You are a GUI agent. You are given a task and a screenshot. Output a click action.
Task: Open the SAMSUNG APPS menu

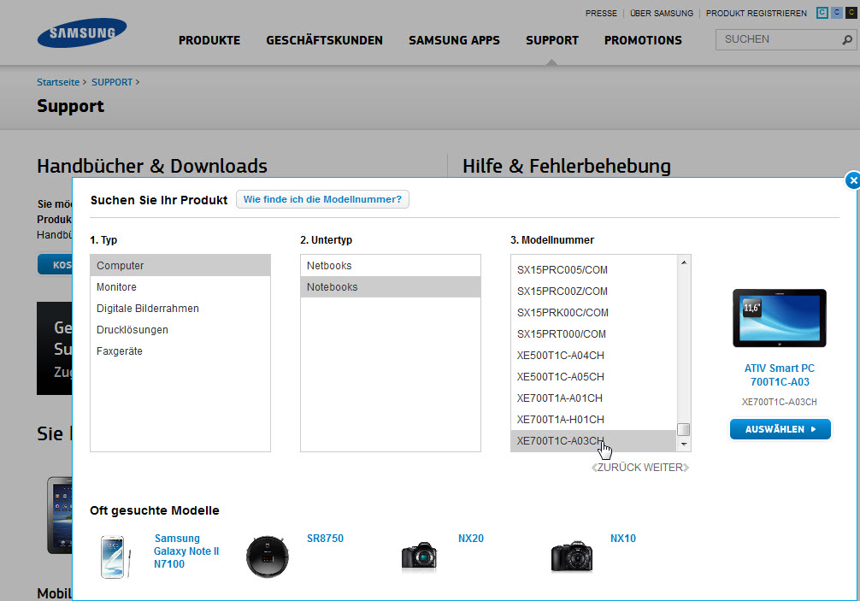(x=454, y=40)
